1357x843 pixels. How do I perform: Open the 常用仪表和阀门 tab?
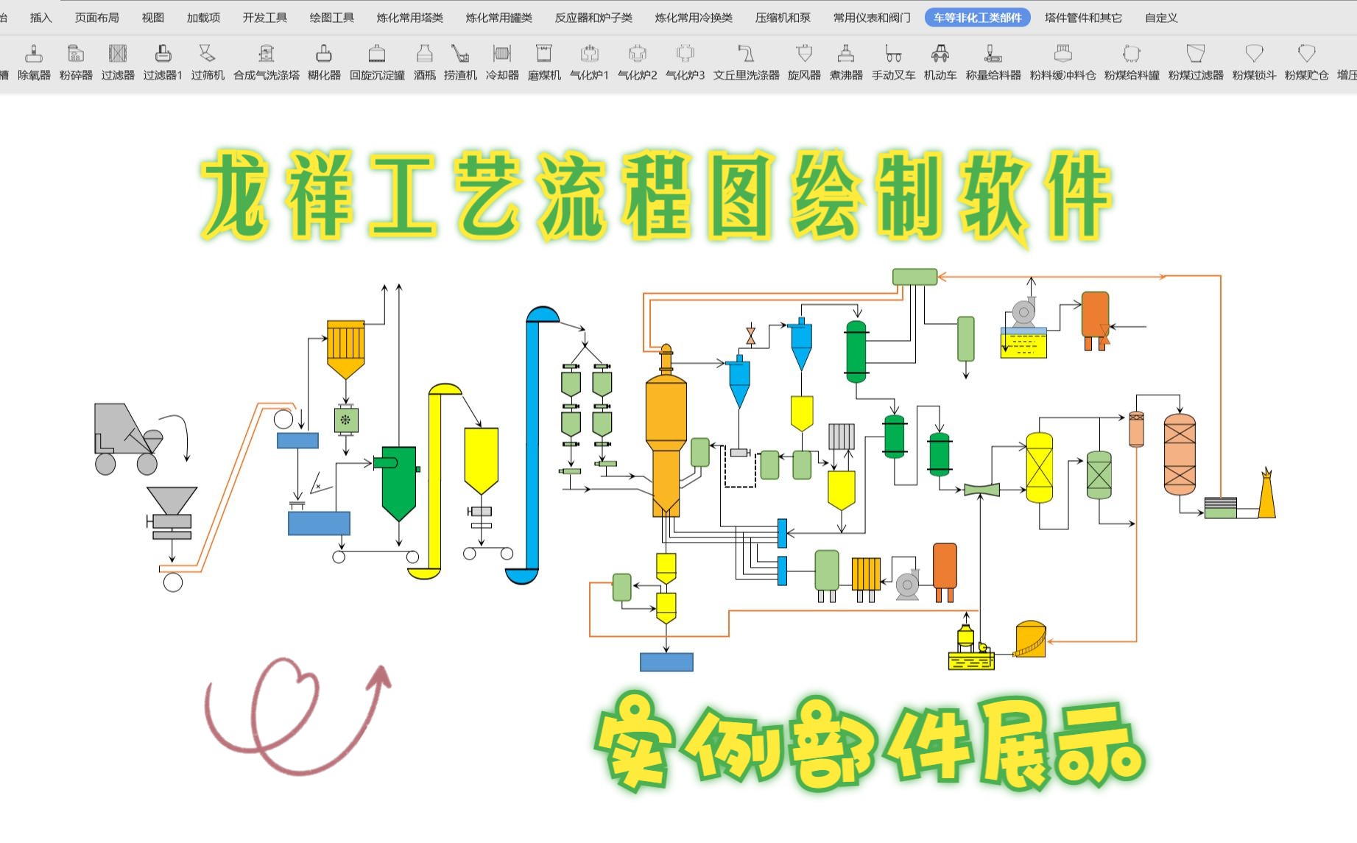tap(872, 18)
